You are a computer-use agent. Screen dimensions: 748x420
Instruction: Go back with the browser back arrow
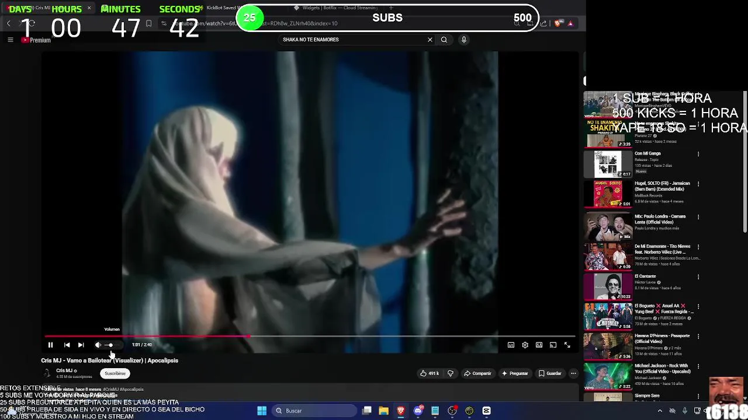(x=9, y=23)
